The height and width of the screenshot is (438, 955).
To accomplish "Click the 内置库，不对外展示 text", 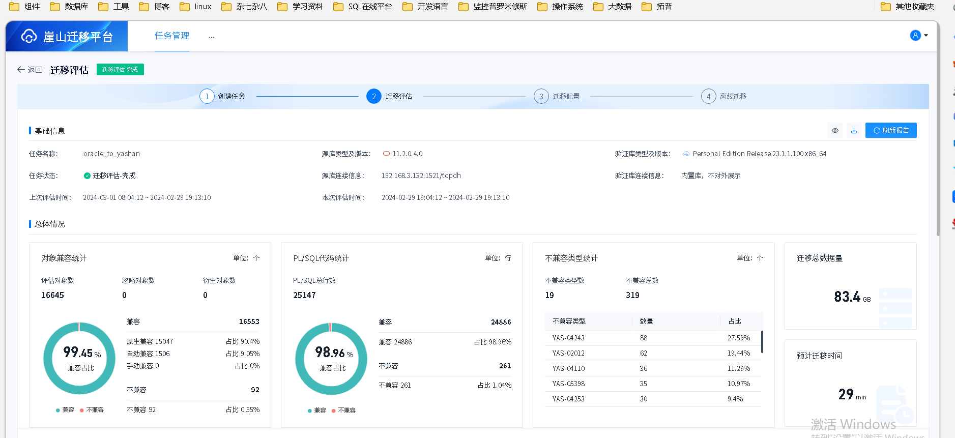I will pyautogui.click(x=711, y=176).
